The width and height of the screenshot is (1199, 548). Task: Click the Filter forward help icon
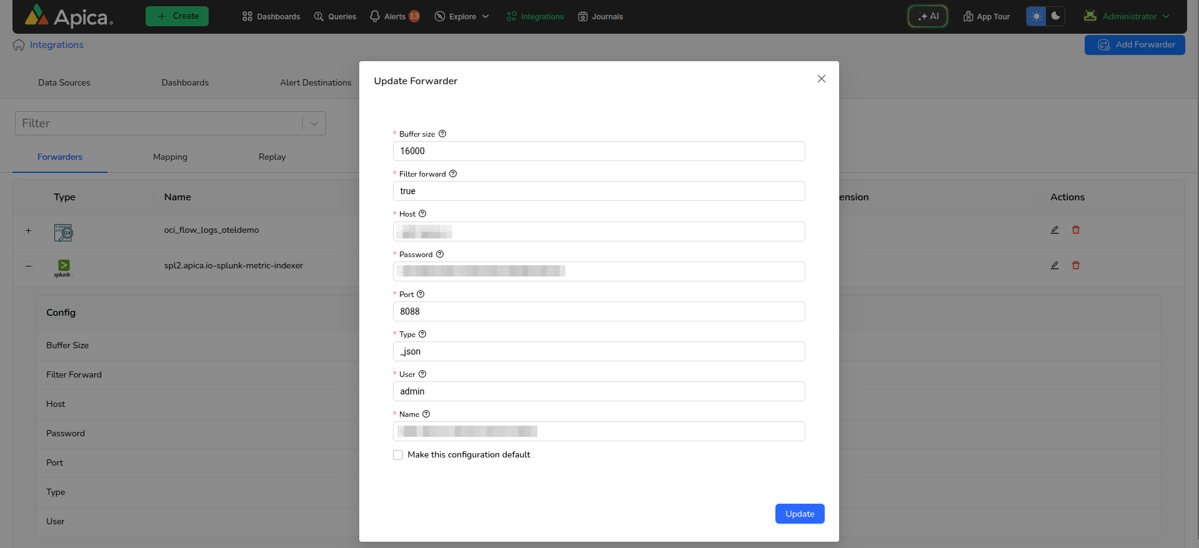(453, 174)
